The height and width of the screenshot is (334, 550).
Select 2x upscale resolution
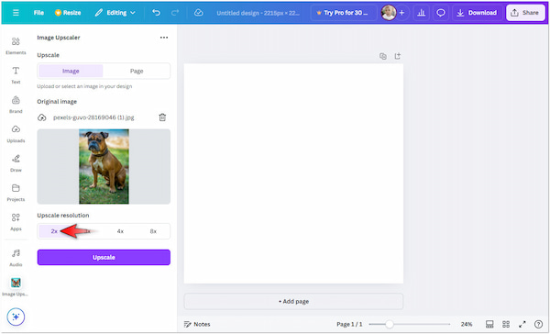coord(54,231)
